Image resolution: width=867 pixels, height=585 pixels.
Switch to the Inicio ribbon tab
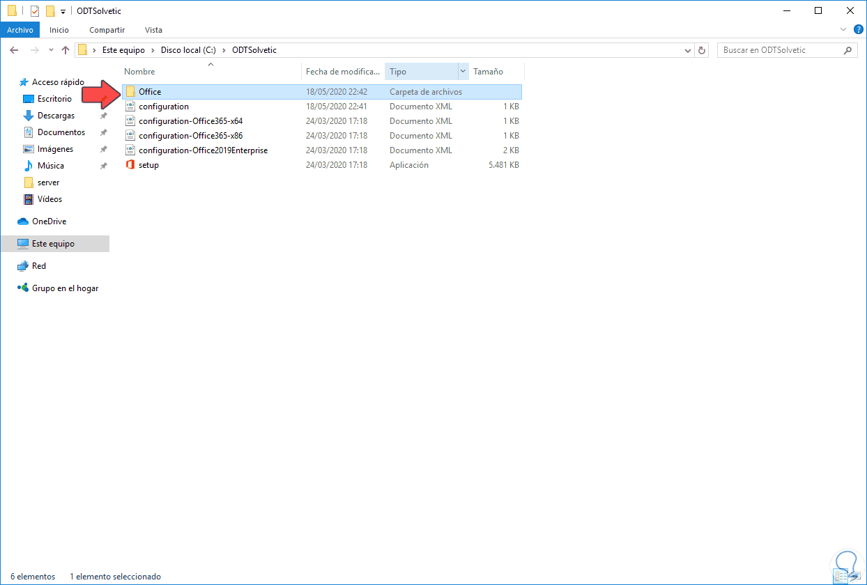pos(59,29)
